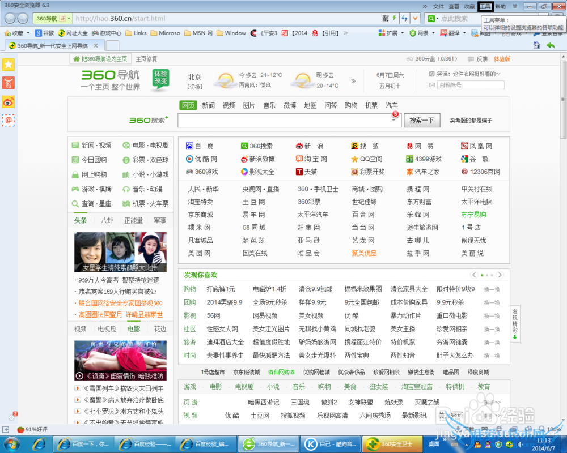Click the email @ icon in sidebar
The width and height of the screenshot is (567, 453).
tap(9, 120)
